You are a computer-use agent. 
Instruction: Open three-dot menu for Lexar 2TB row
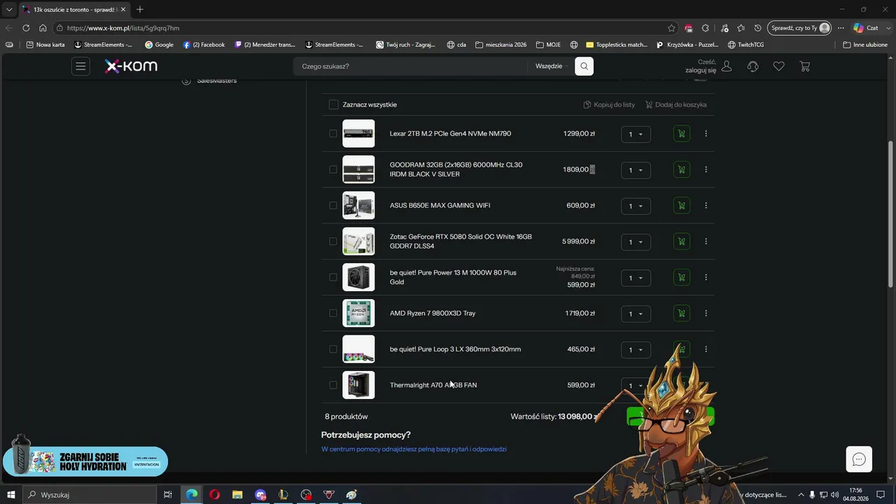point(706,134)
